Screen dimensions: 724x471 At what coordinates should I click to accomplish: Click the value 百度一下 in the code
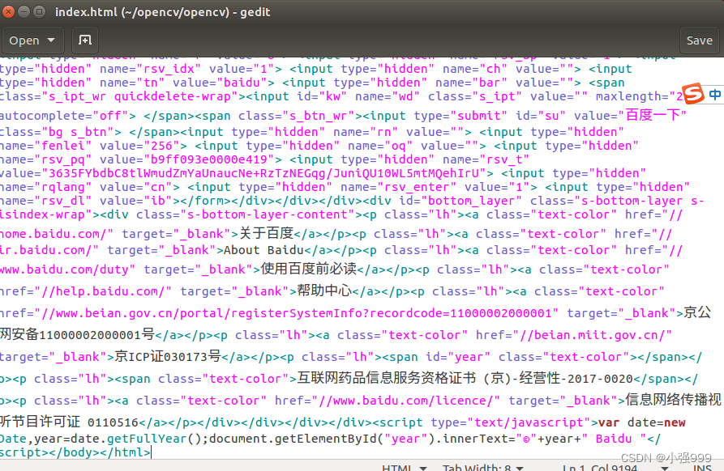653,115
